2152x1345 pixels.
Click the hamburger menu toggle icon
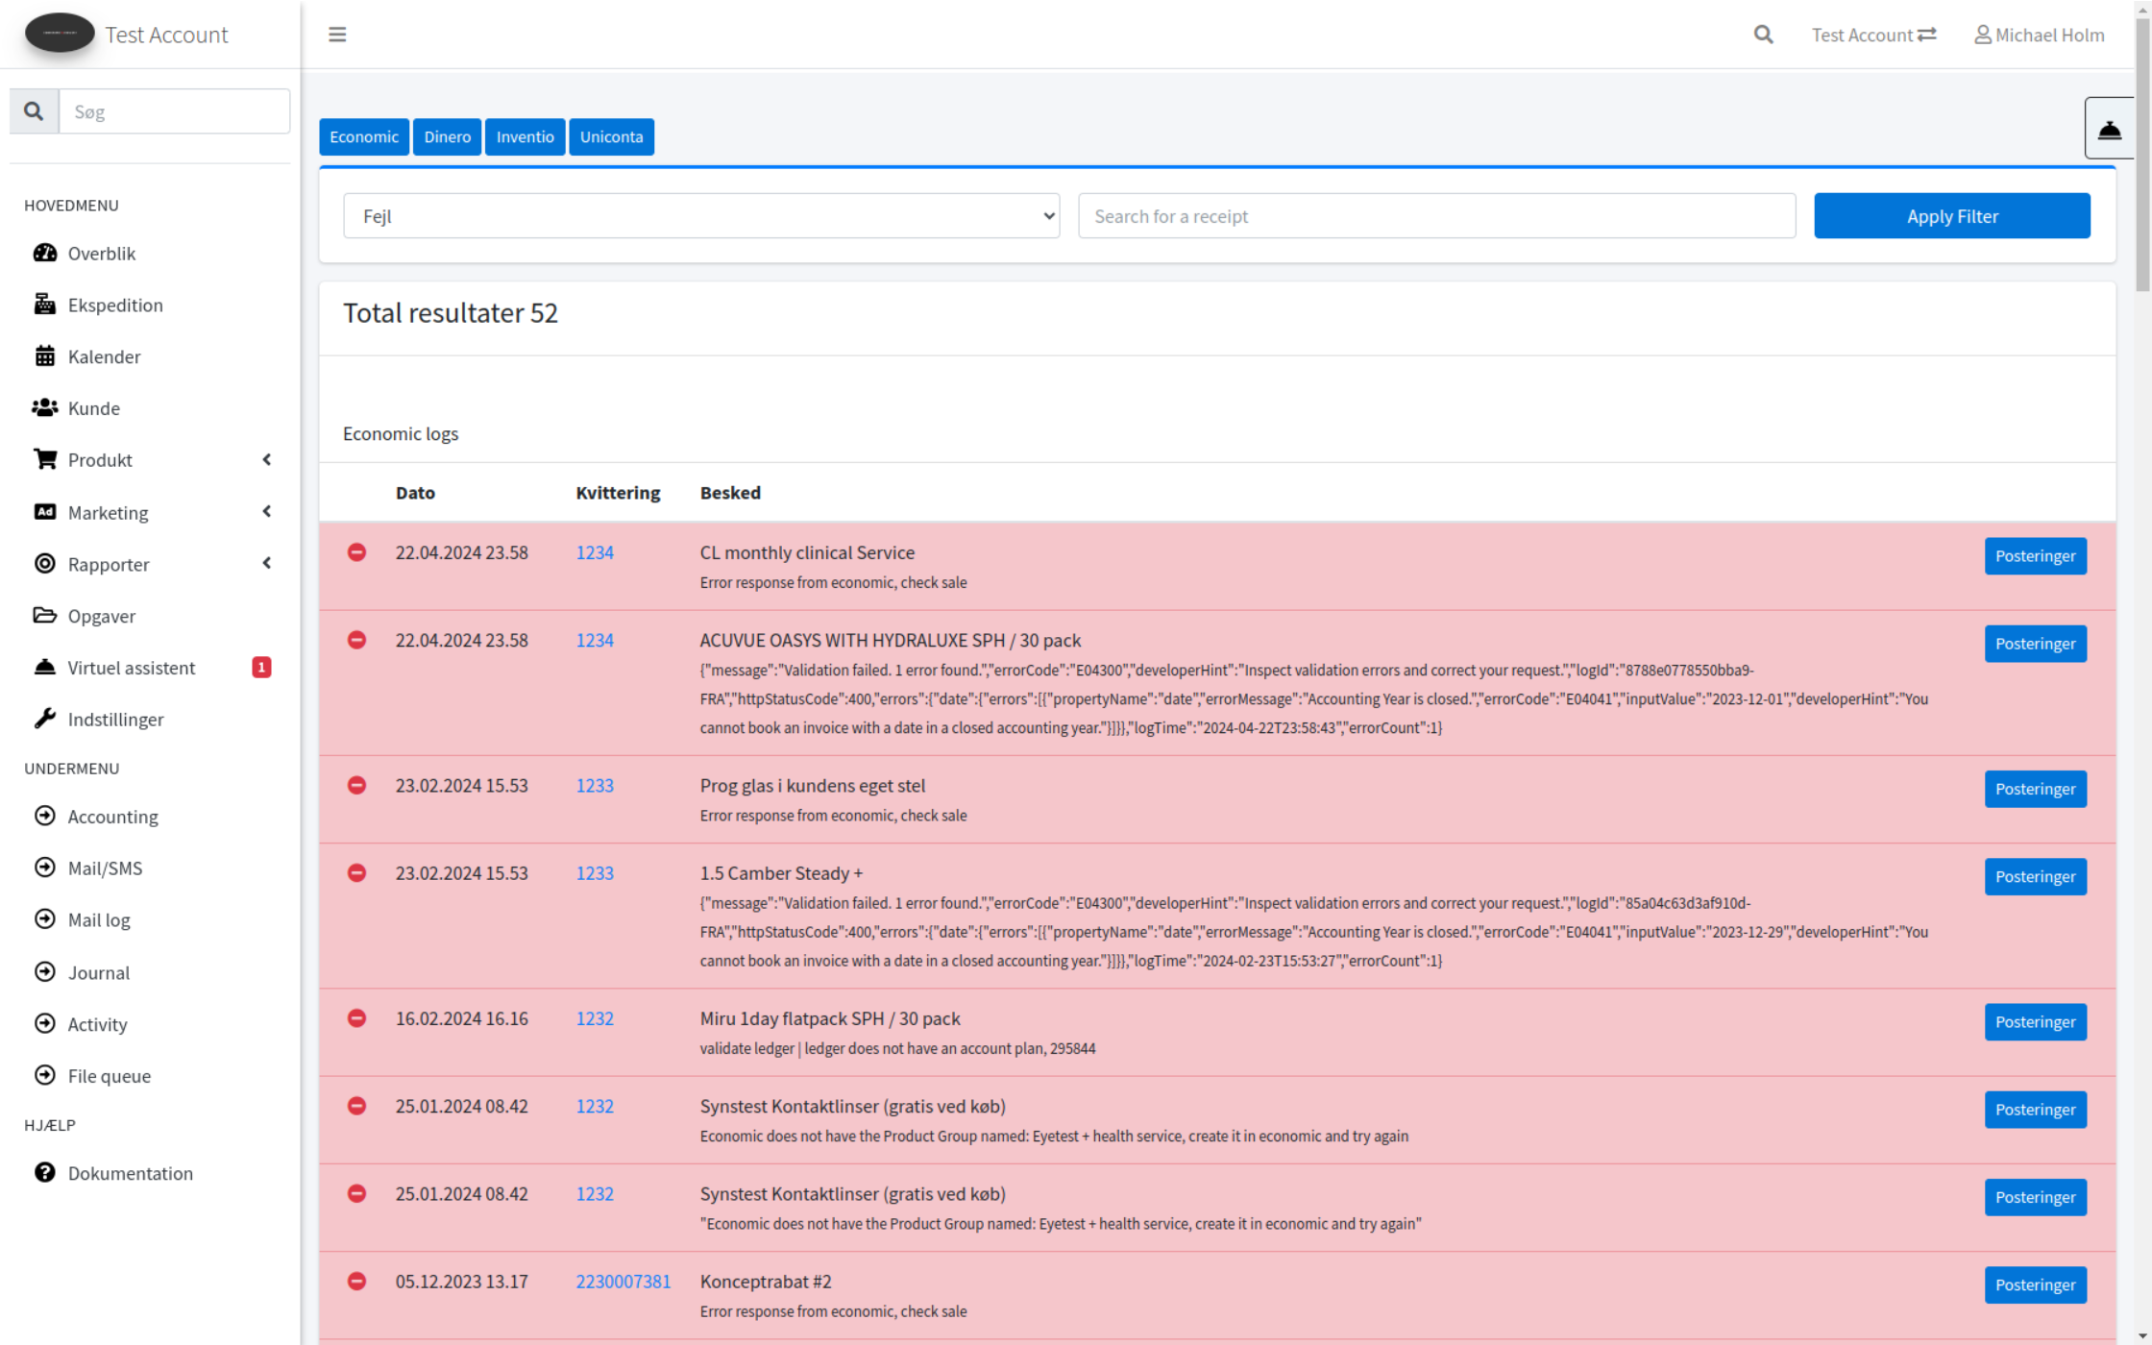(337, 35)
